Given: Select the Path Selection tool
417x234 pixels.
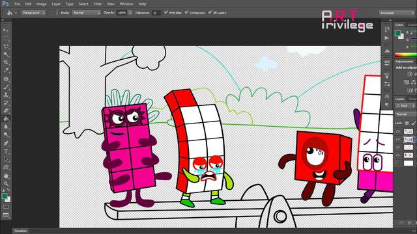Looking at the screenshot, I should coord(6,159).
